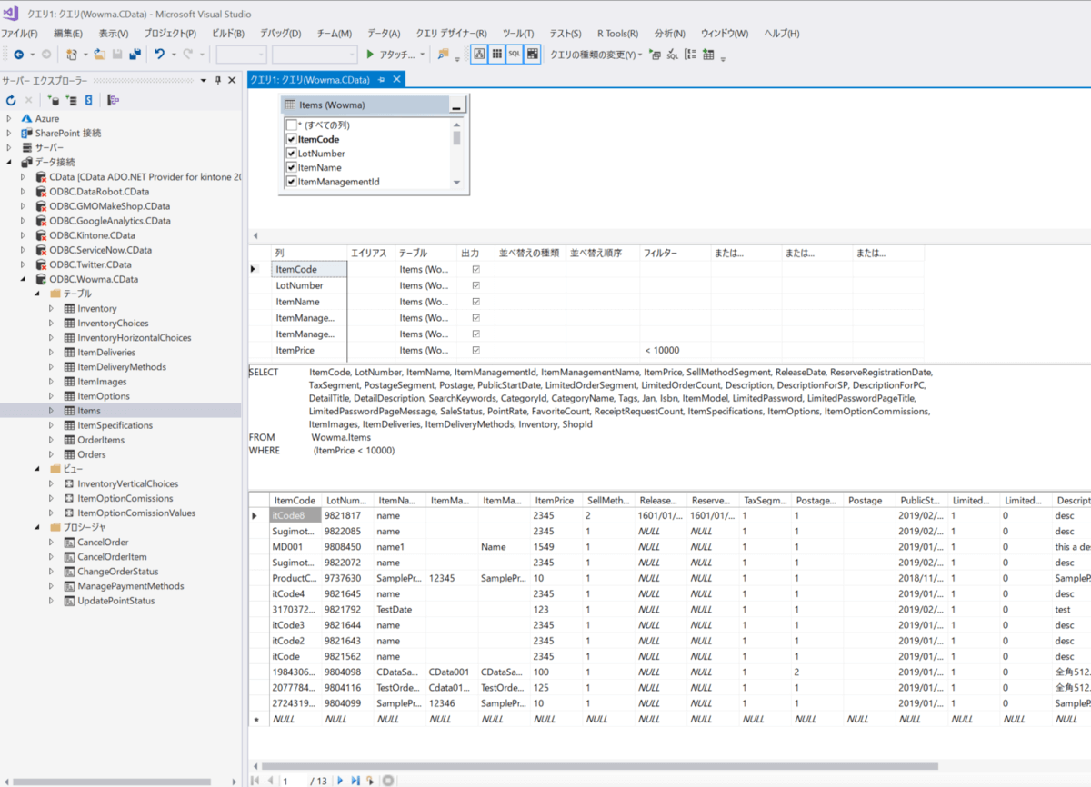Click the Connect to Database icon
Viewport: 1091px width, 787px height.
[x=53, y=100]
